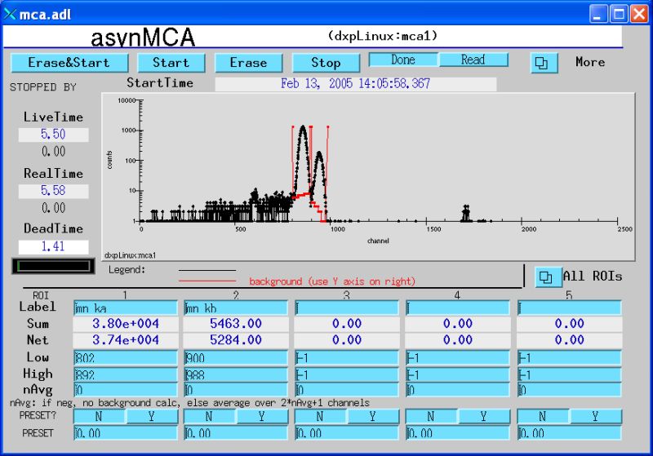Set ROI 1 PRESET? to N

pyautogui.click(x=99, y=417)
